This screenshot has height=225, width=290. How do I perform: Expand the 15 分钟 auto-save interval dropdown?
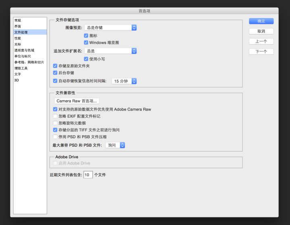click(124, 81)
